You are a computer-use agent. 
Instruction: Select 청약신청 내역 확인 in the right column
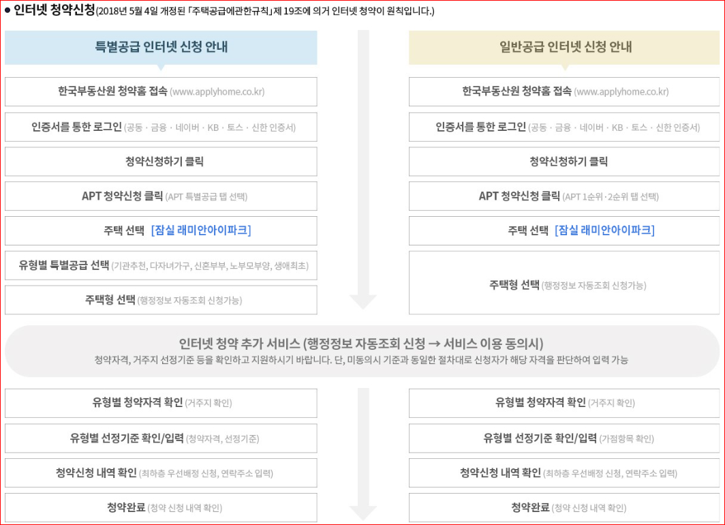pyautogui.click(x=564, y=472)
